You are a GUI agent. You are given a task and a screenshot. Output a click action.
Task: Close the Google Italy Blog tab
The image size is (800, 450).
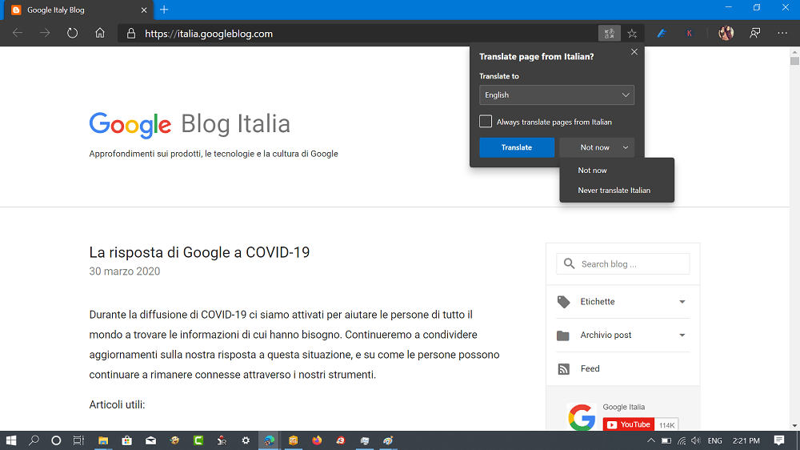[x=144, y=10]
